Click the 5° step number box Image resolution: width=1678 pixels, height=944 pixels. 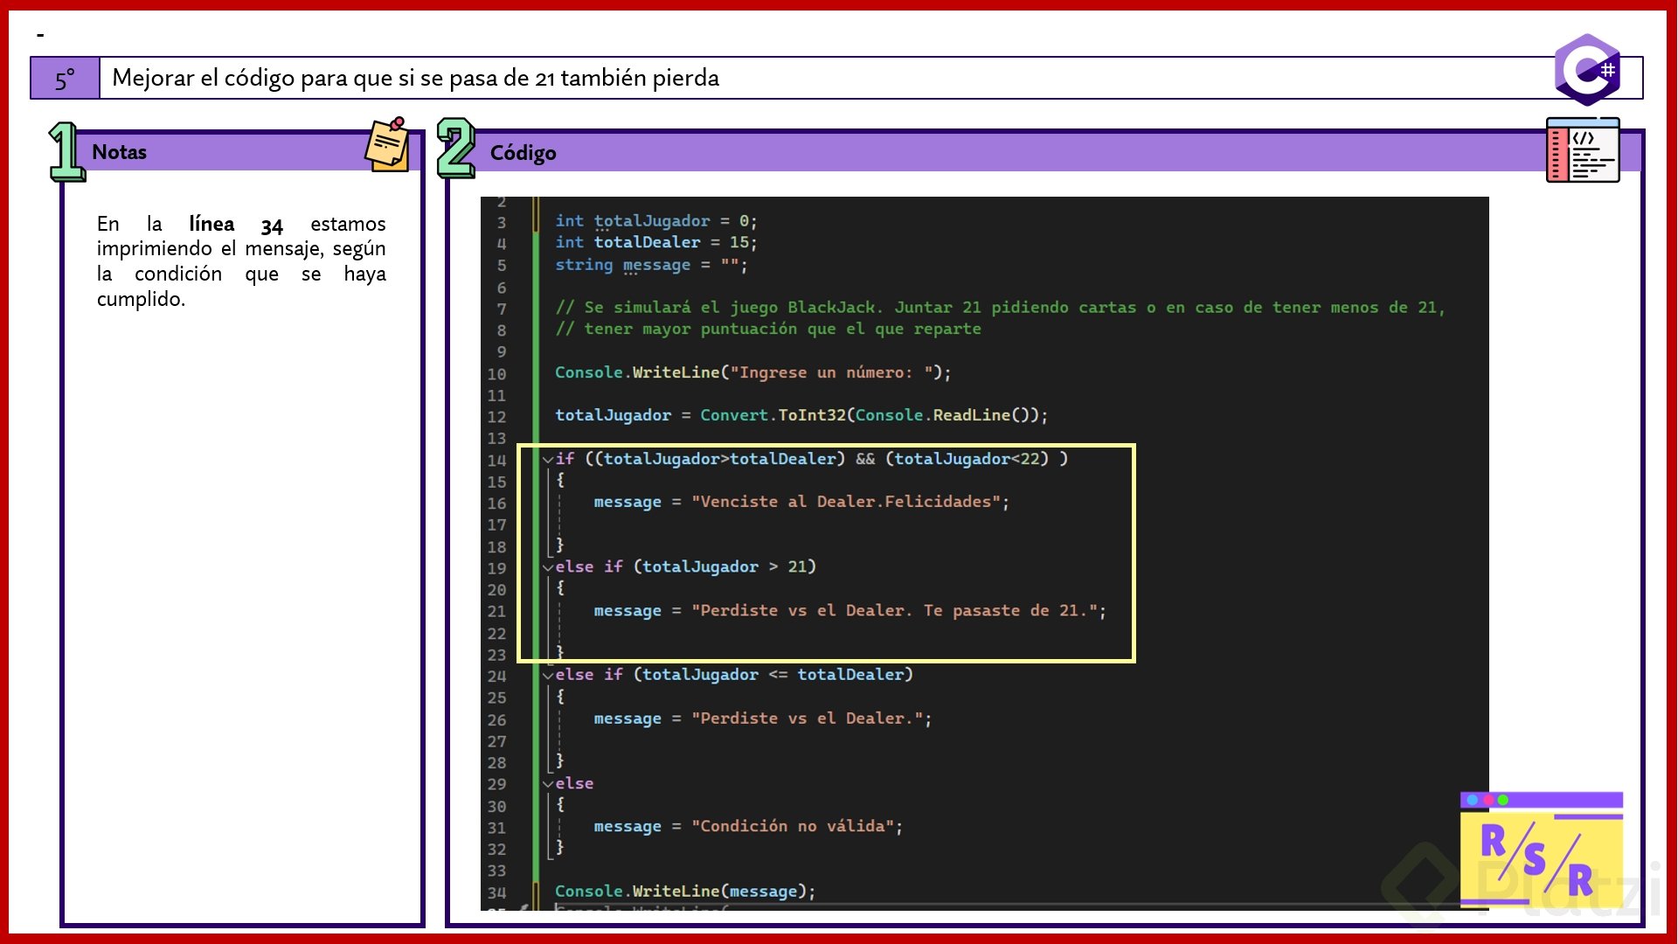65,79
